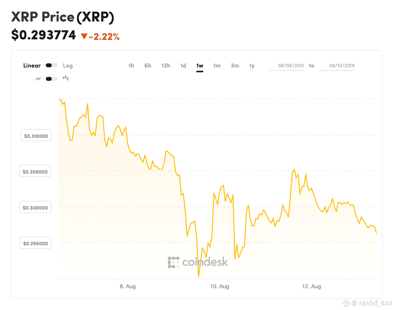This screenshot has height=310, width=394.
Task: Click the watermark icon beside MAfaf_444
Action: (346, 303)
